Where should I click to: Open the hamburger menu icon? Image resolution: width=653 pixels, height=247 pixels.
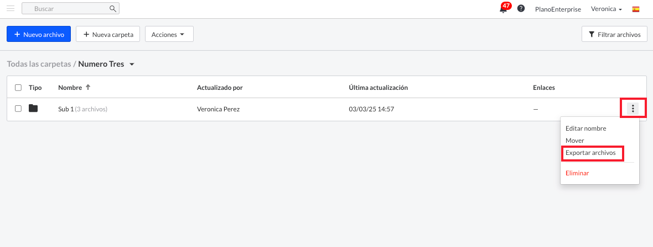[11, 8]
